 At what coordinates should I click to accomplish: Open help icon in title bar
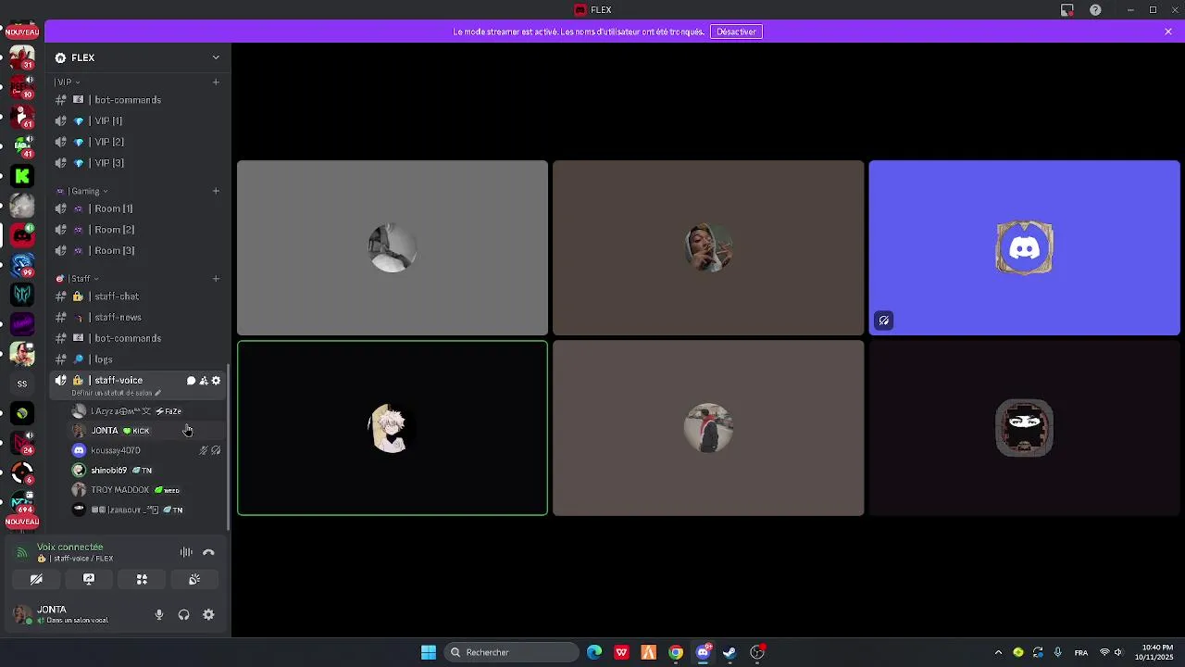tap(1096, 10)
